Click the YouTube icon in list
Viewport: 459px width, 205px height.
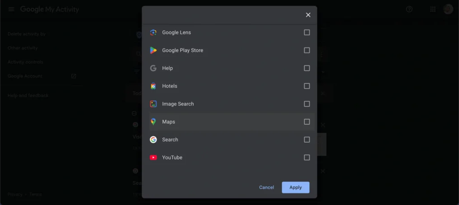(x=153, y=157)
